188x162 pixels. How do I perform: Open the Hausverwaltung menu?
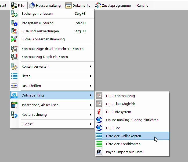click(45, 6)
